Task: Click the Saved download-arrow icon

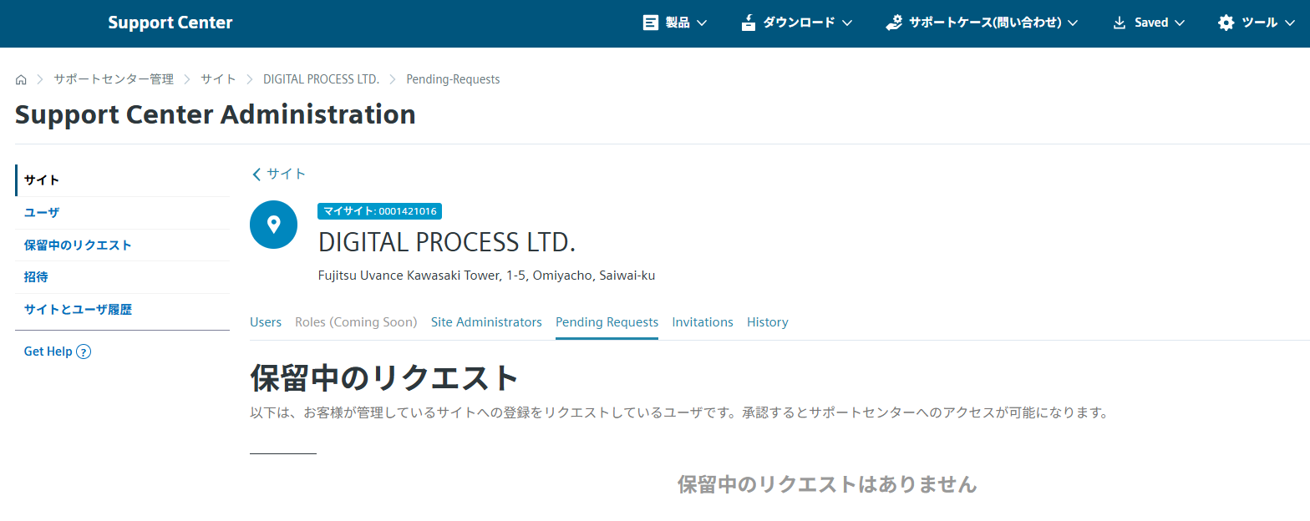Action: tap(1120, 23)
